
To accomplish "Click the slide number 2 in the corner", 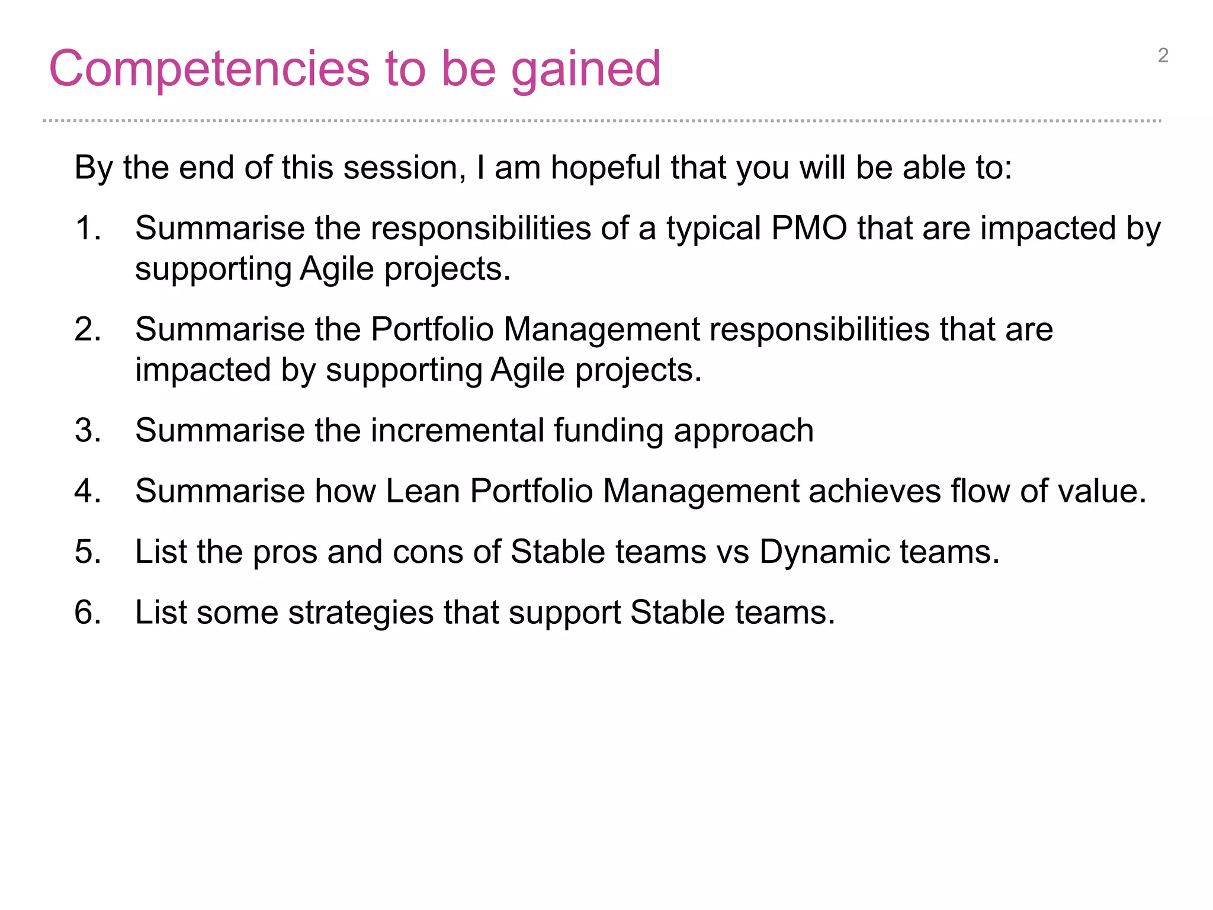I will [1163, 56].
